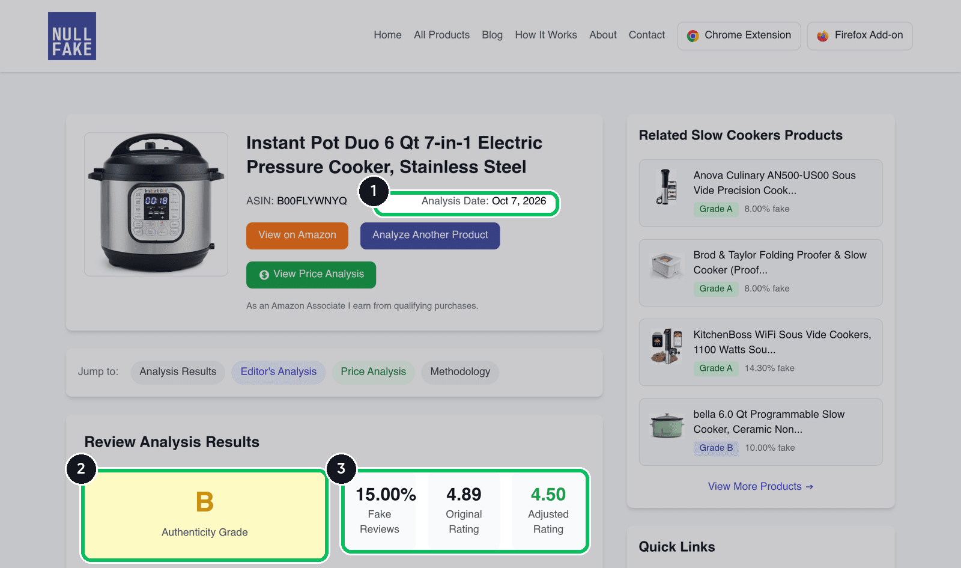The width and height of the screenshot is (961, 568).
Task: Click Analyze Another Product button
Action: (430, 236)
